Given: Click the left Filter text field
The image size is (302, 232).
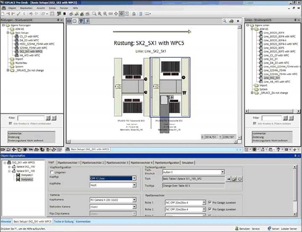Looking at the screenshot, I should (31, 118).
